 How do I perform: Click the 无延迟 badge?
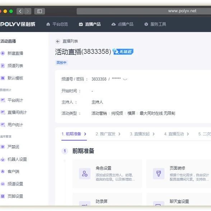[x=123, y=52]
